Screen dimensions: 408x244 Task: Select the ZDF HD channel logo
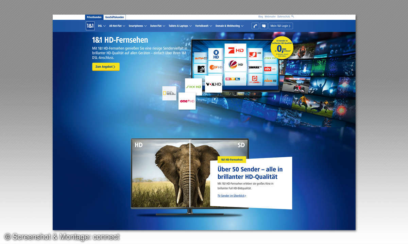(x=216, y=67)
